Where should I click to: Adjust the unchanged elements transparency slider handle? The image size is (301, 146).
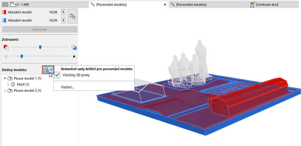(x=22, y=56)
